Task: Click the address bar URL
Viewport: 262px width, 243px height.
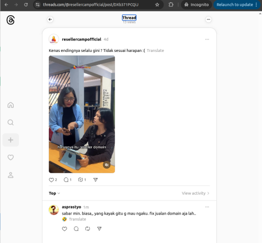Action: point(91,5)
